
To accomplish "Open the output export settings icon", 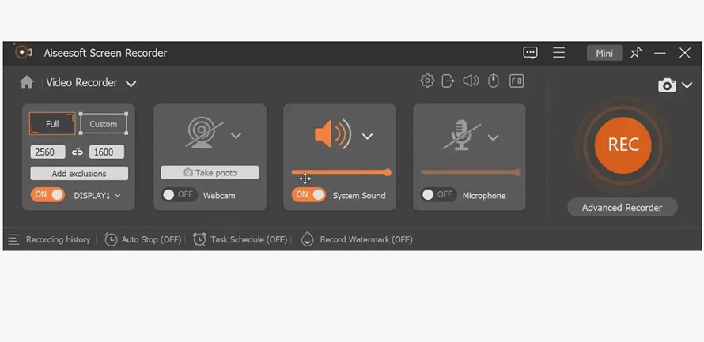I will [448, 81].
